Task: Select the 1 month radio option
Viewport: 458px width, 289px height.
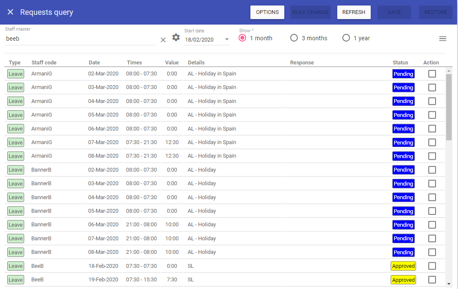Action: tap(242, 38)
